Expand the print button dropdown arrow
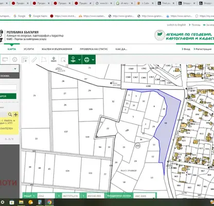 [x=93, y=60]
